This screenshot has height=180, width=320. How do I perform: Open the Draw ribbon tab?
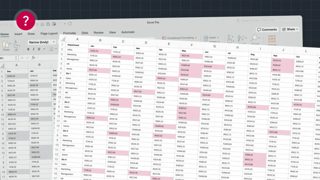[31, 34]
